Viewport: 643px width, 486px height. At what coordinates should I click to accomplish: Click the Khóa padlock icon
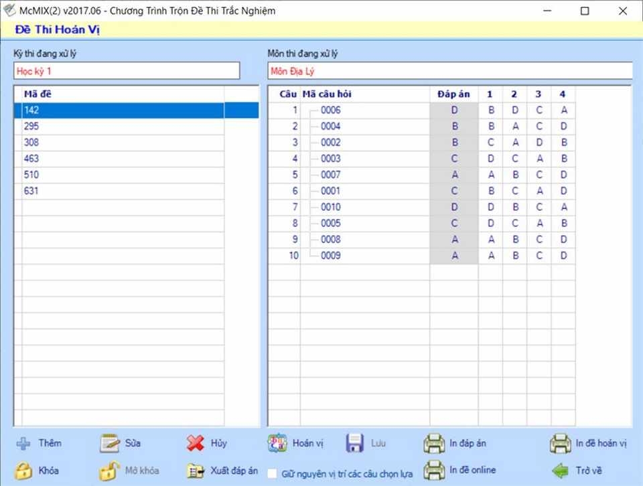(x=23, y=471)
